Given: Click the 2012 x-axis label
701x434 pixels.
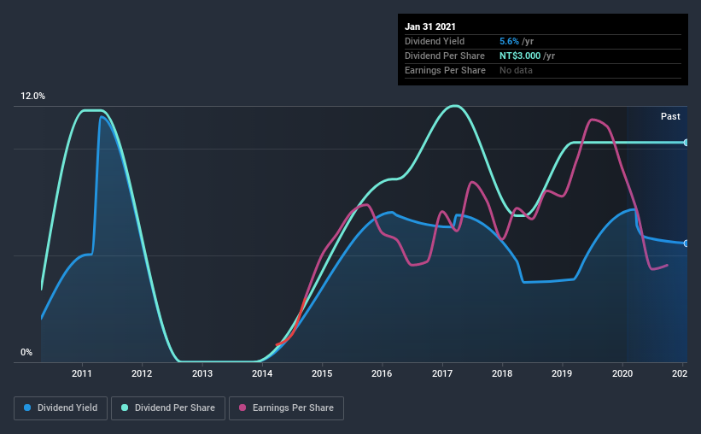Looking at the screenshot, I should coord(142,373).
